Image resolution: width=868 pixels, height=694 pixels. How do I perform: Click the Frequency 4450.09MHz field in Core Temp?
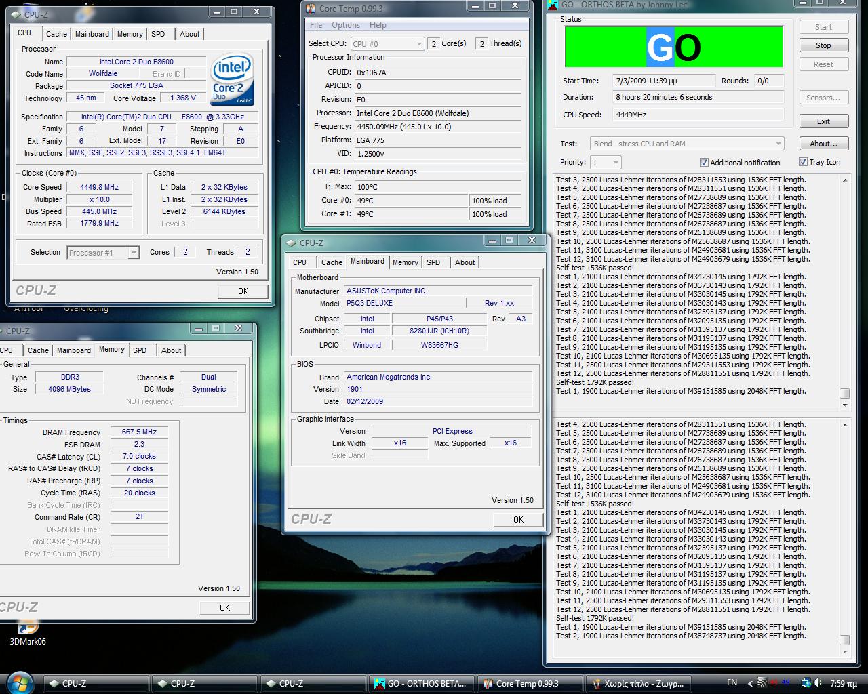[x=437, y=126]
